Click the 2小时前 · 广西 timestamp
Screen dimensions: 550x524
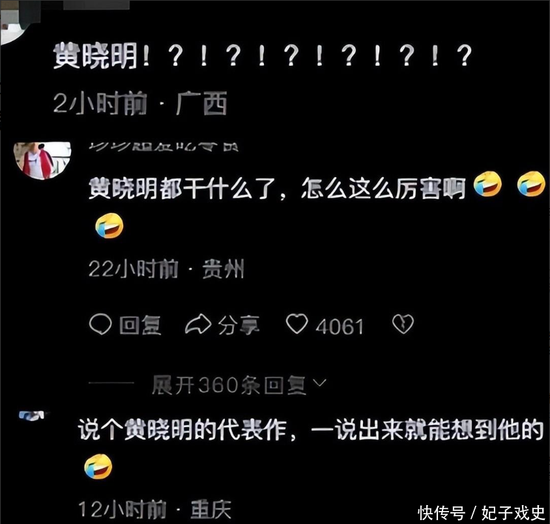point(140,103)
